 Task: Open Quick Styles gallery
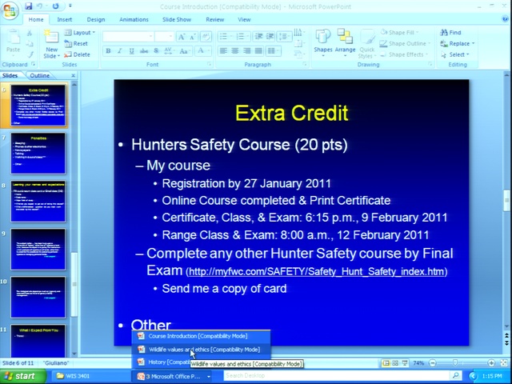click(367, 44)
